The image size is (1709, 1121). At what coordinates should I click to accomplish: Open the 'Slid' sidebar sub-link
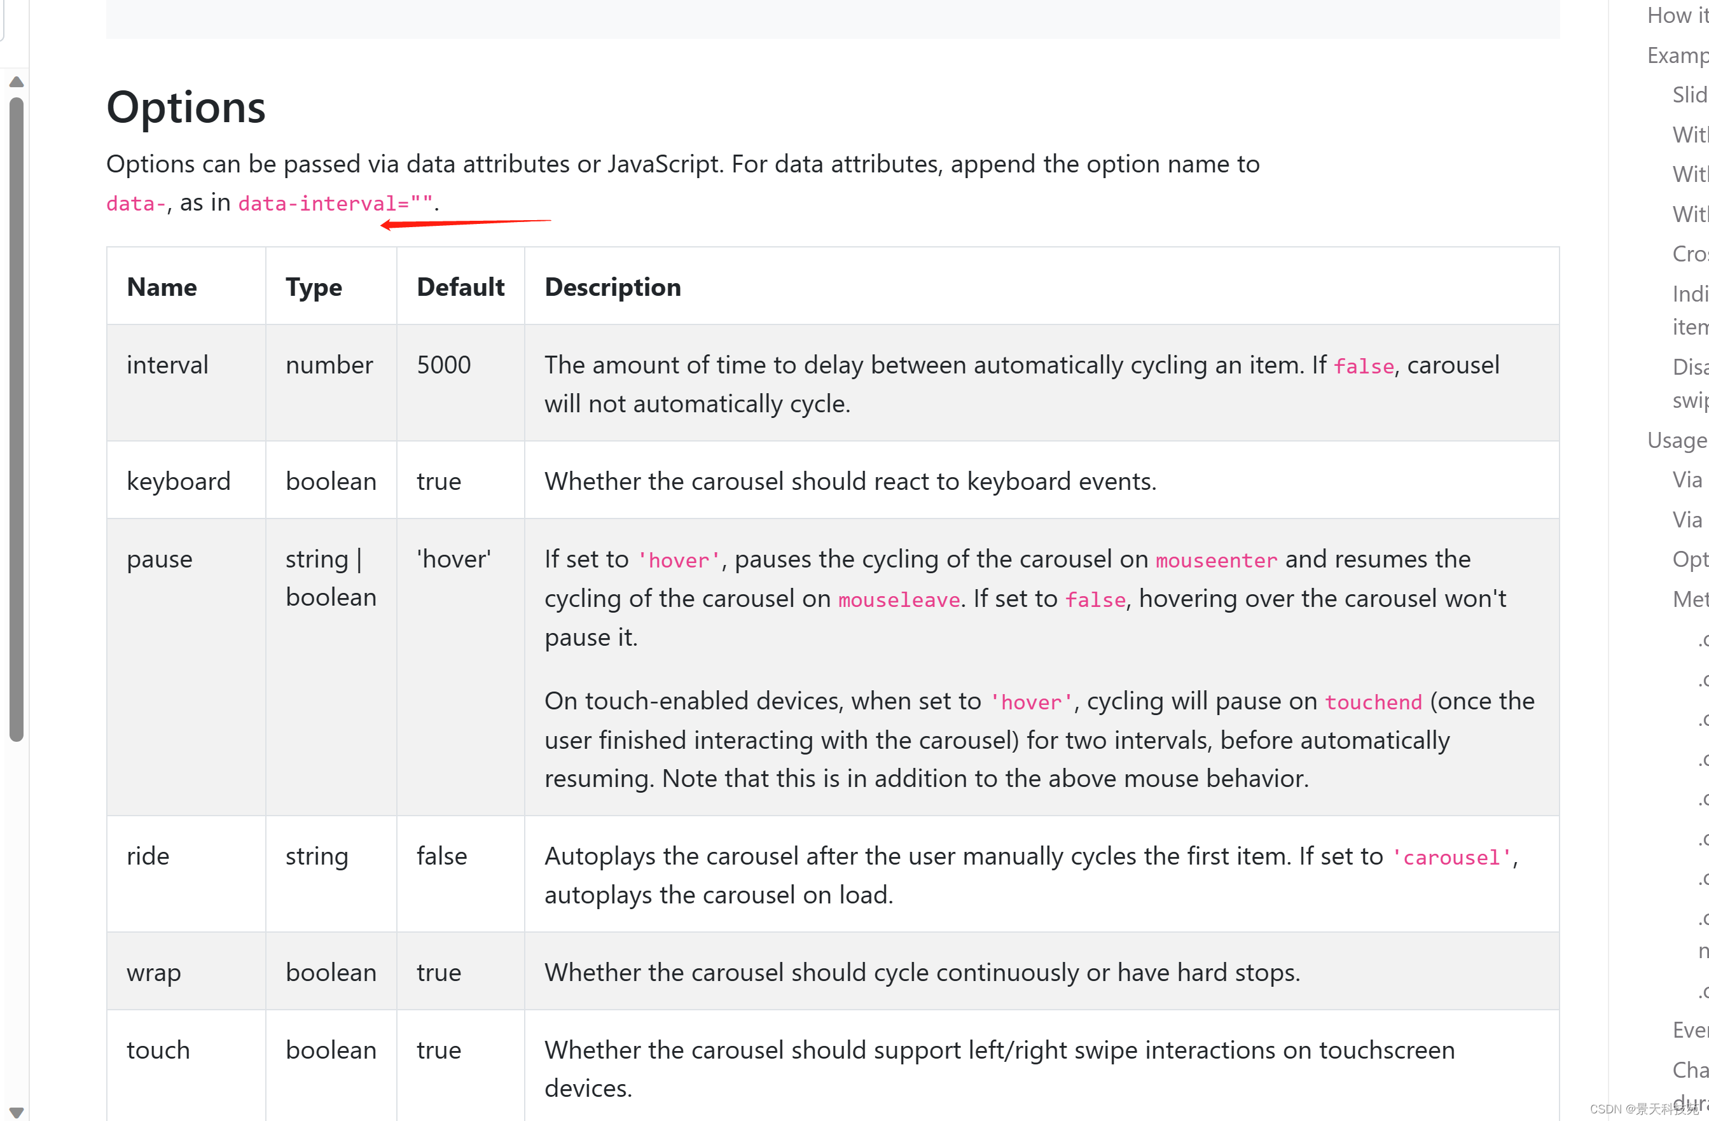coord(1690,95)
